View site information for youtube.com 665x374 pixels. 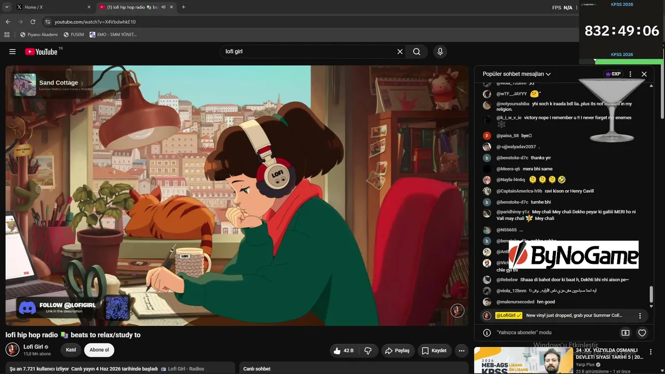tap(48, 22)
